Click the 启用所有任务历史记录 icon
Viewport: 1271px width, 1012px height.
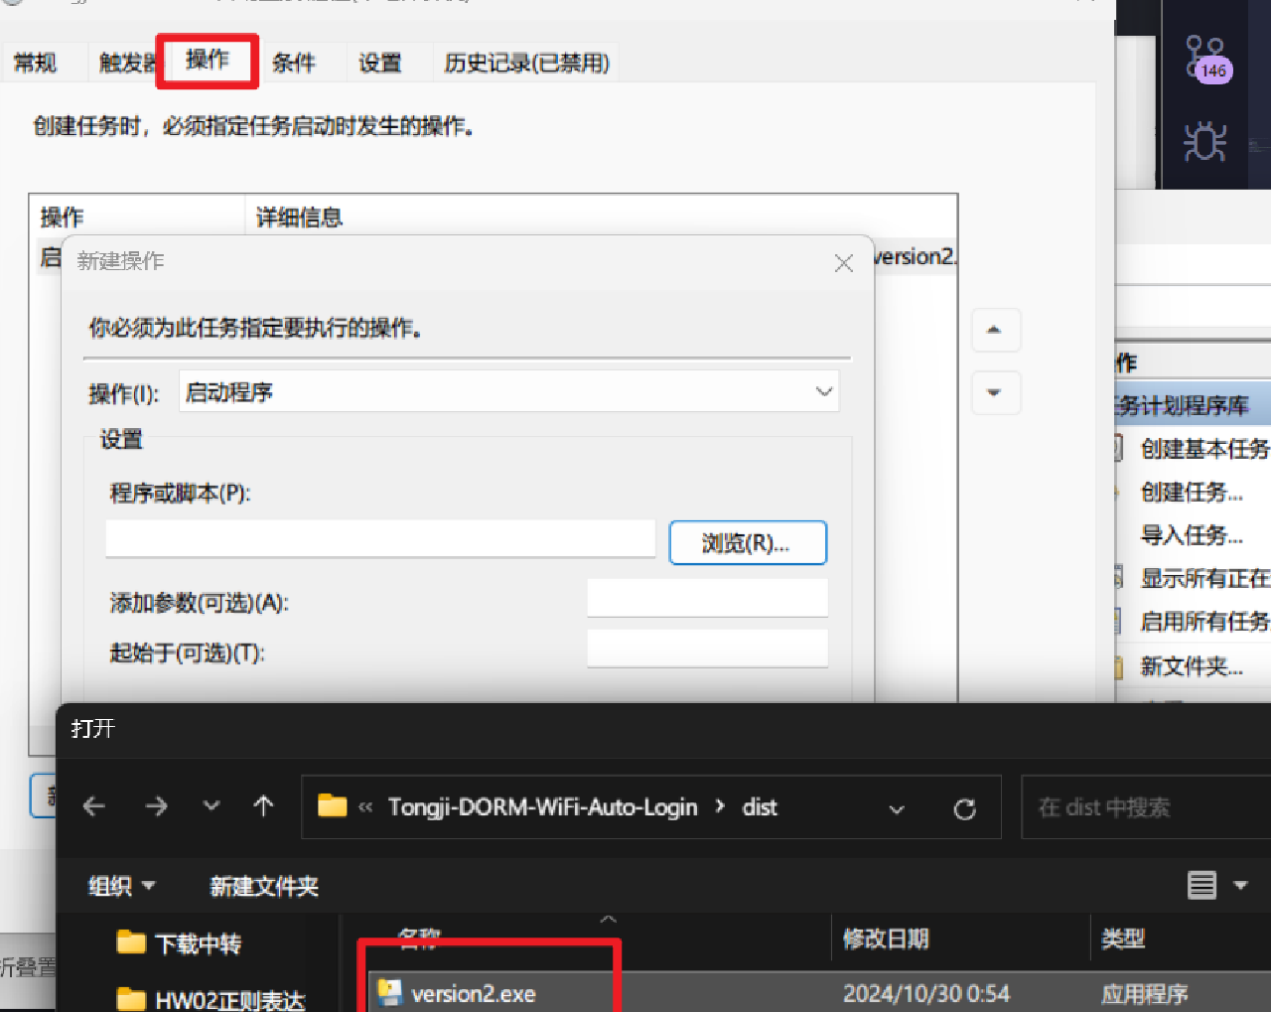click(x=1120, y=621)
